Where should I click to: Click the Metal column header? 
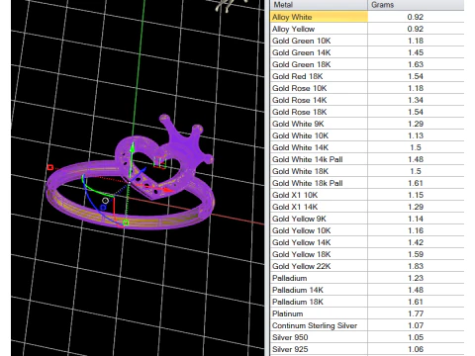click(319, 5)
